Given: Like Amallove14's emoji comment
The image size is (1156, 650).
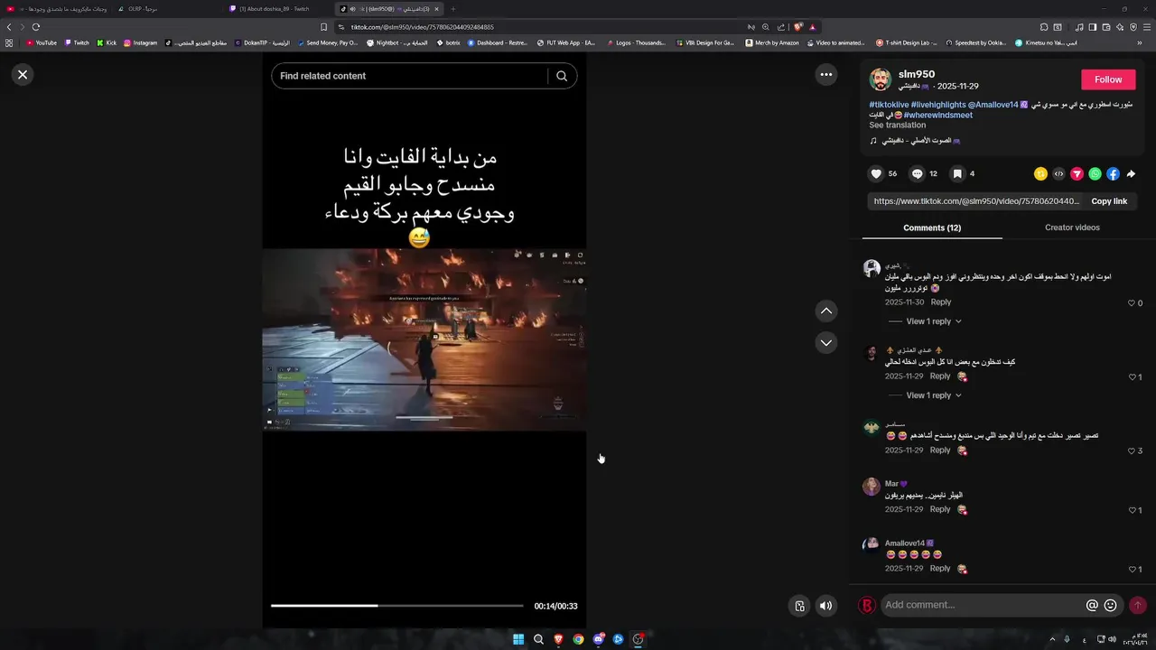Looking at the screenshot, I should (1132, 570).
